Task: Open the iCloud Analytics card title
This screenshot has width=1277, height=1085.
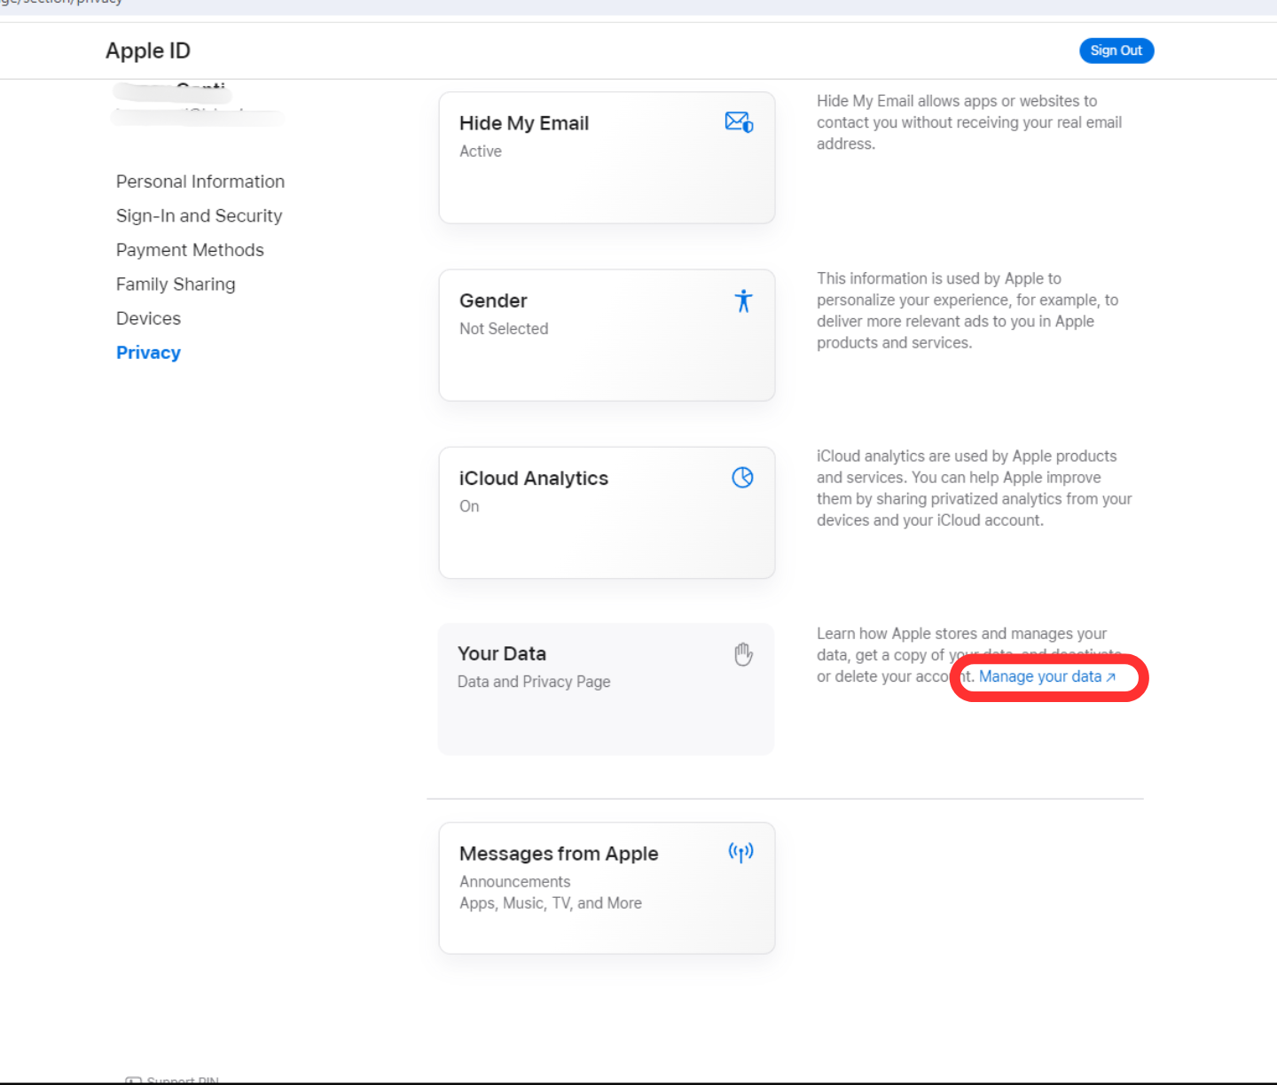Action: pos(534,478)
